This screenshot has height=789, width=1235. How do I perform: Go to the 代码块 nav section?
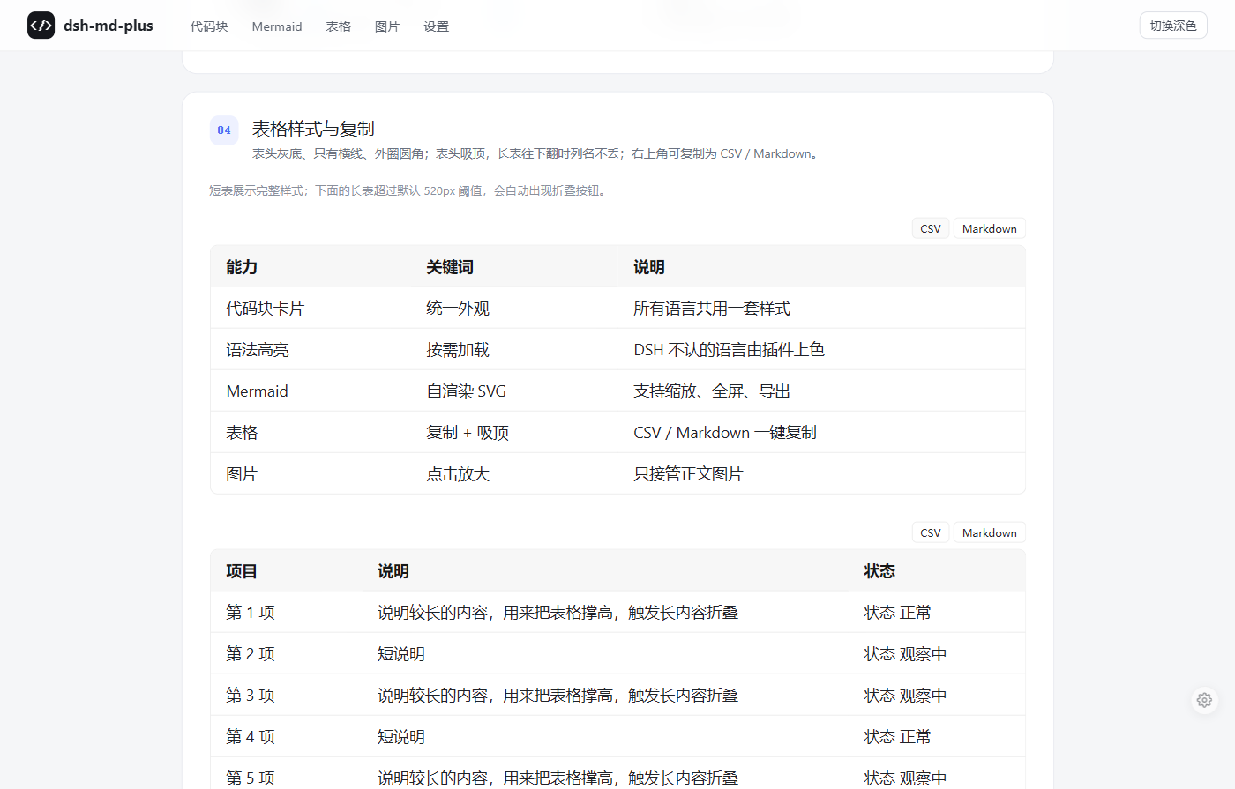(209, 26)
